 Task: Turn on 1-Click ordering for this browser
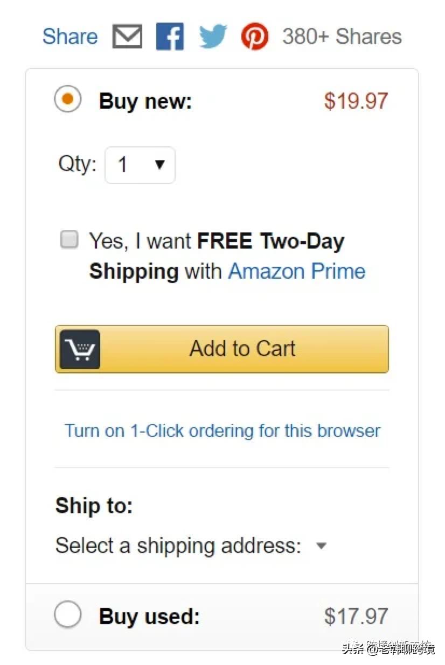point(222,430)
